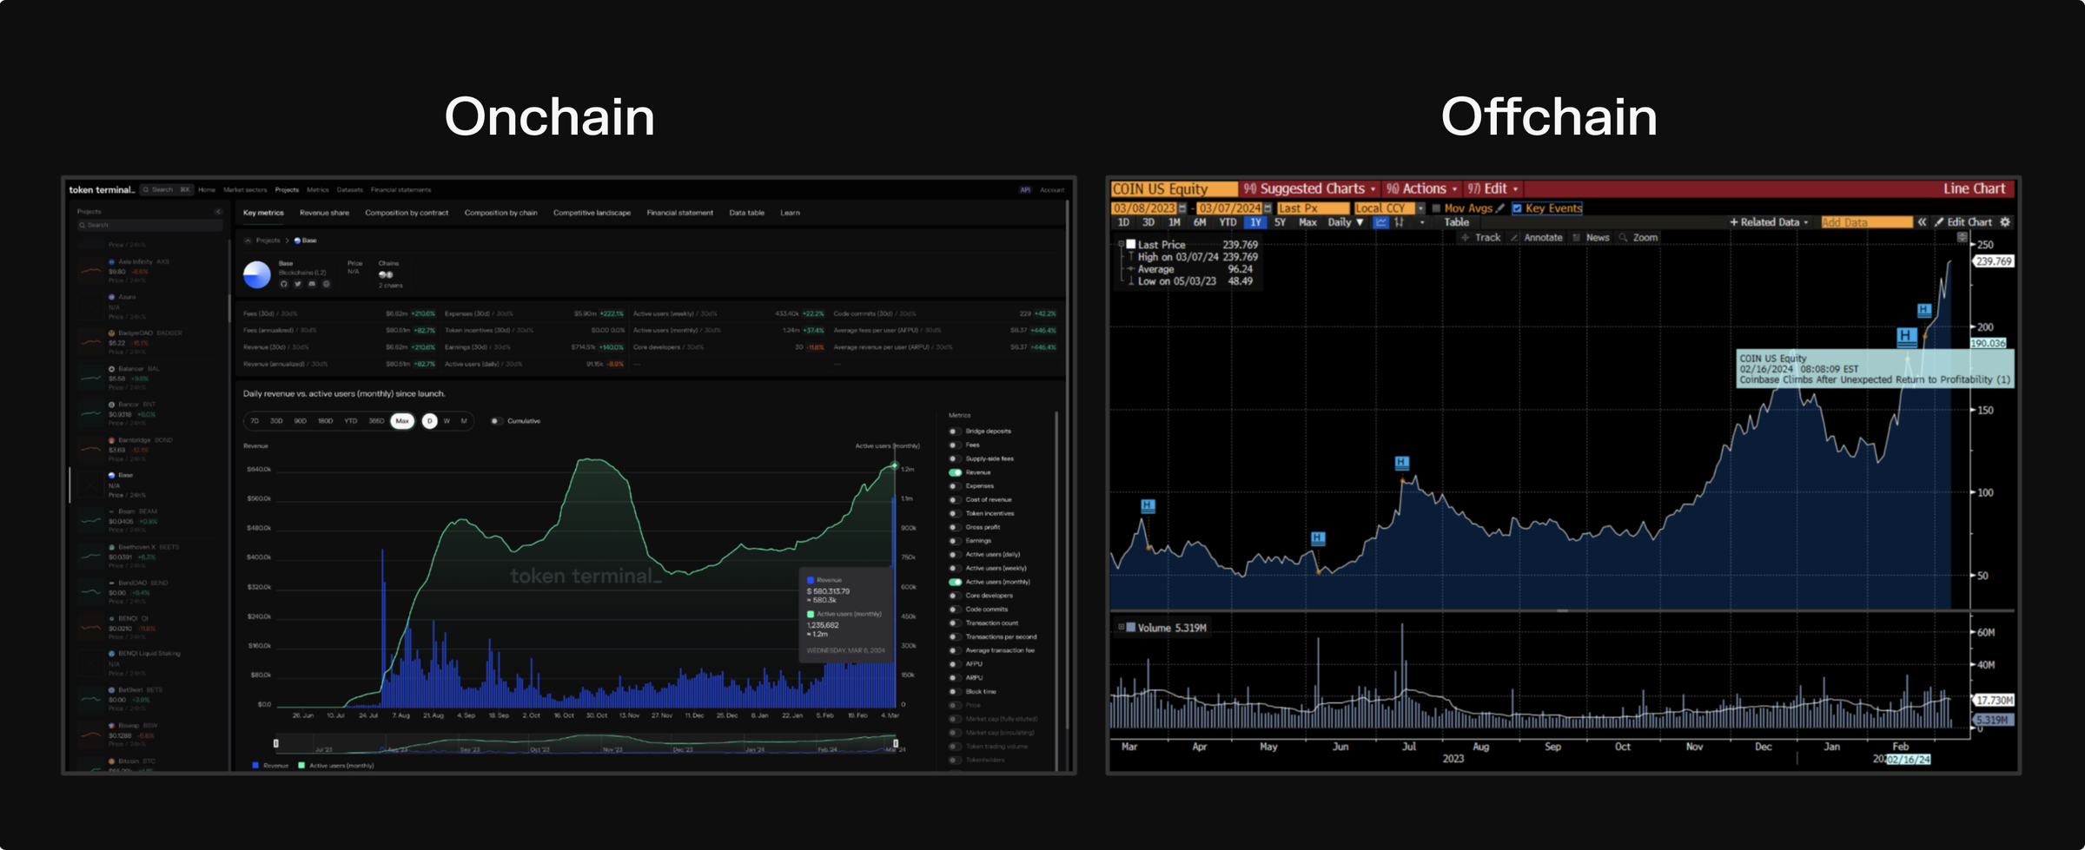Click the API badge in token terminal
The height and width of the screenshot is (850, 2085).
click(x=1025, y=190)
